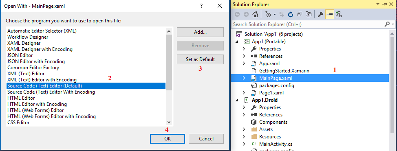Click the View Class Diagram icon
Viewport: 397px width, 151px height.
[x=339, y=14]
